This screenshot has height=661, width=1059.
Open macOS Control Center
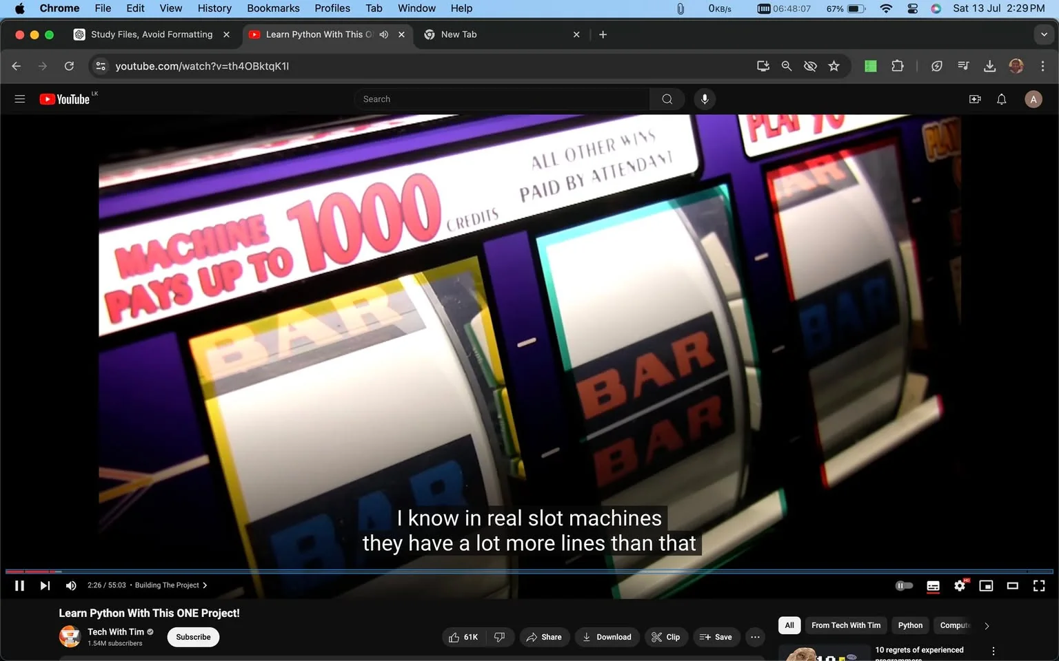tap(912, 8)
